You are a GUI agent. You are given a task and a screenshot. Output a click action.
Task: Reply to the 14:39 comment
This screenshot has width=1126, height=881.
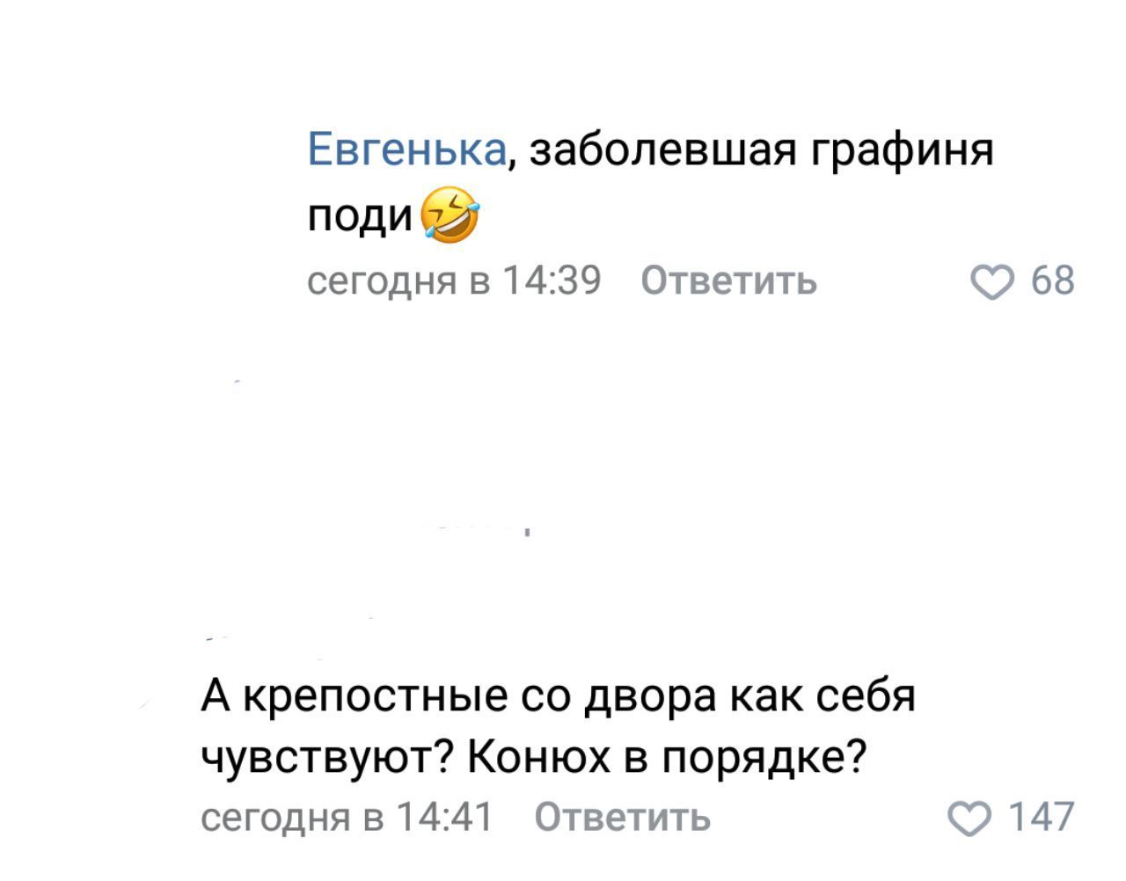point(728,281)
